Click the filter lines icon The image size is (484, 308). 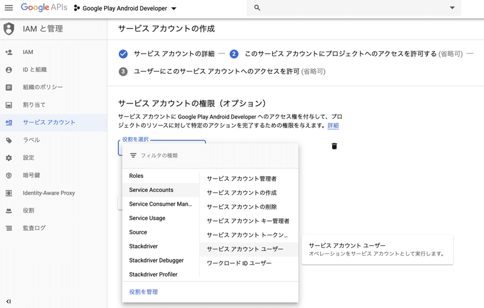[133, 156]
